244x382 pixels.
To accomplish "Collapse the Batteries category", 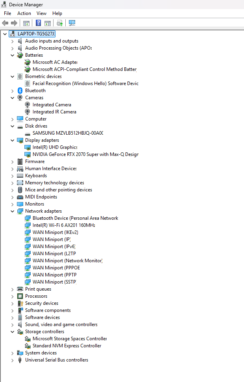I will (13, 55).
